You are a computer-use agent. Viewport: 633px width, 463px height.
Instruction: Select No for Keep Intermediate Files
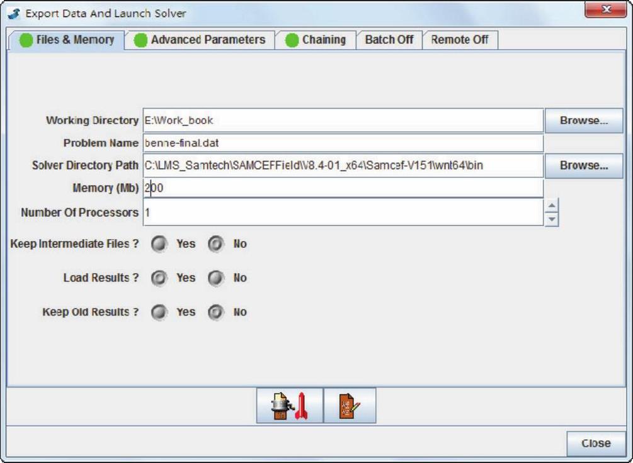pos(216,244)
